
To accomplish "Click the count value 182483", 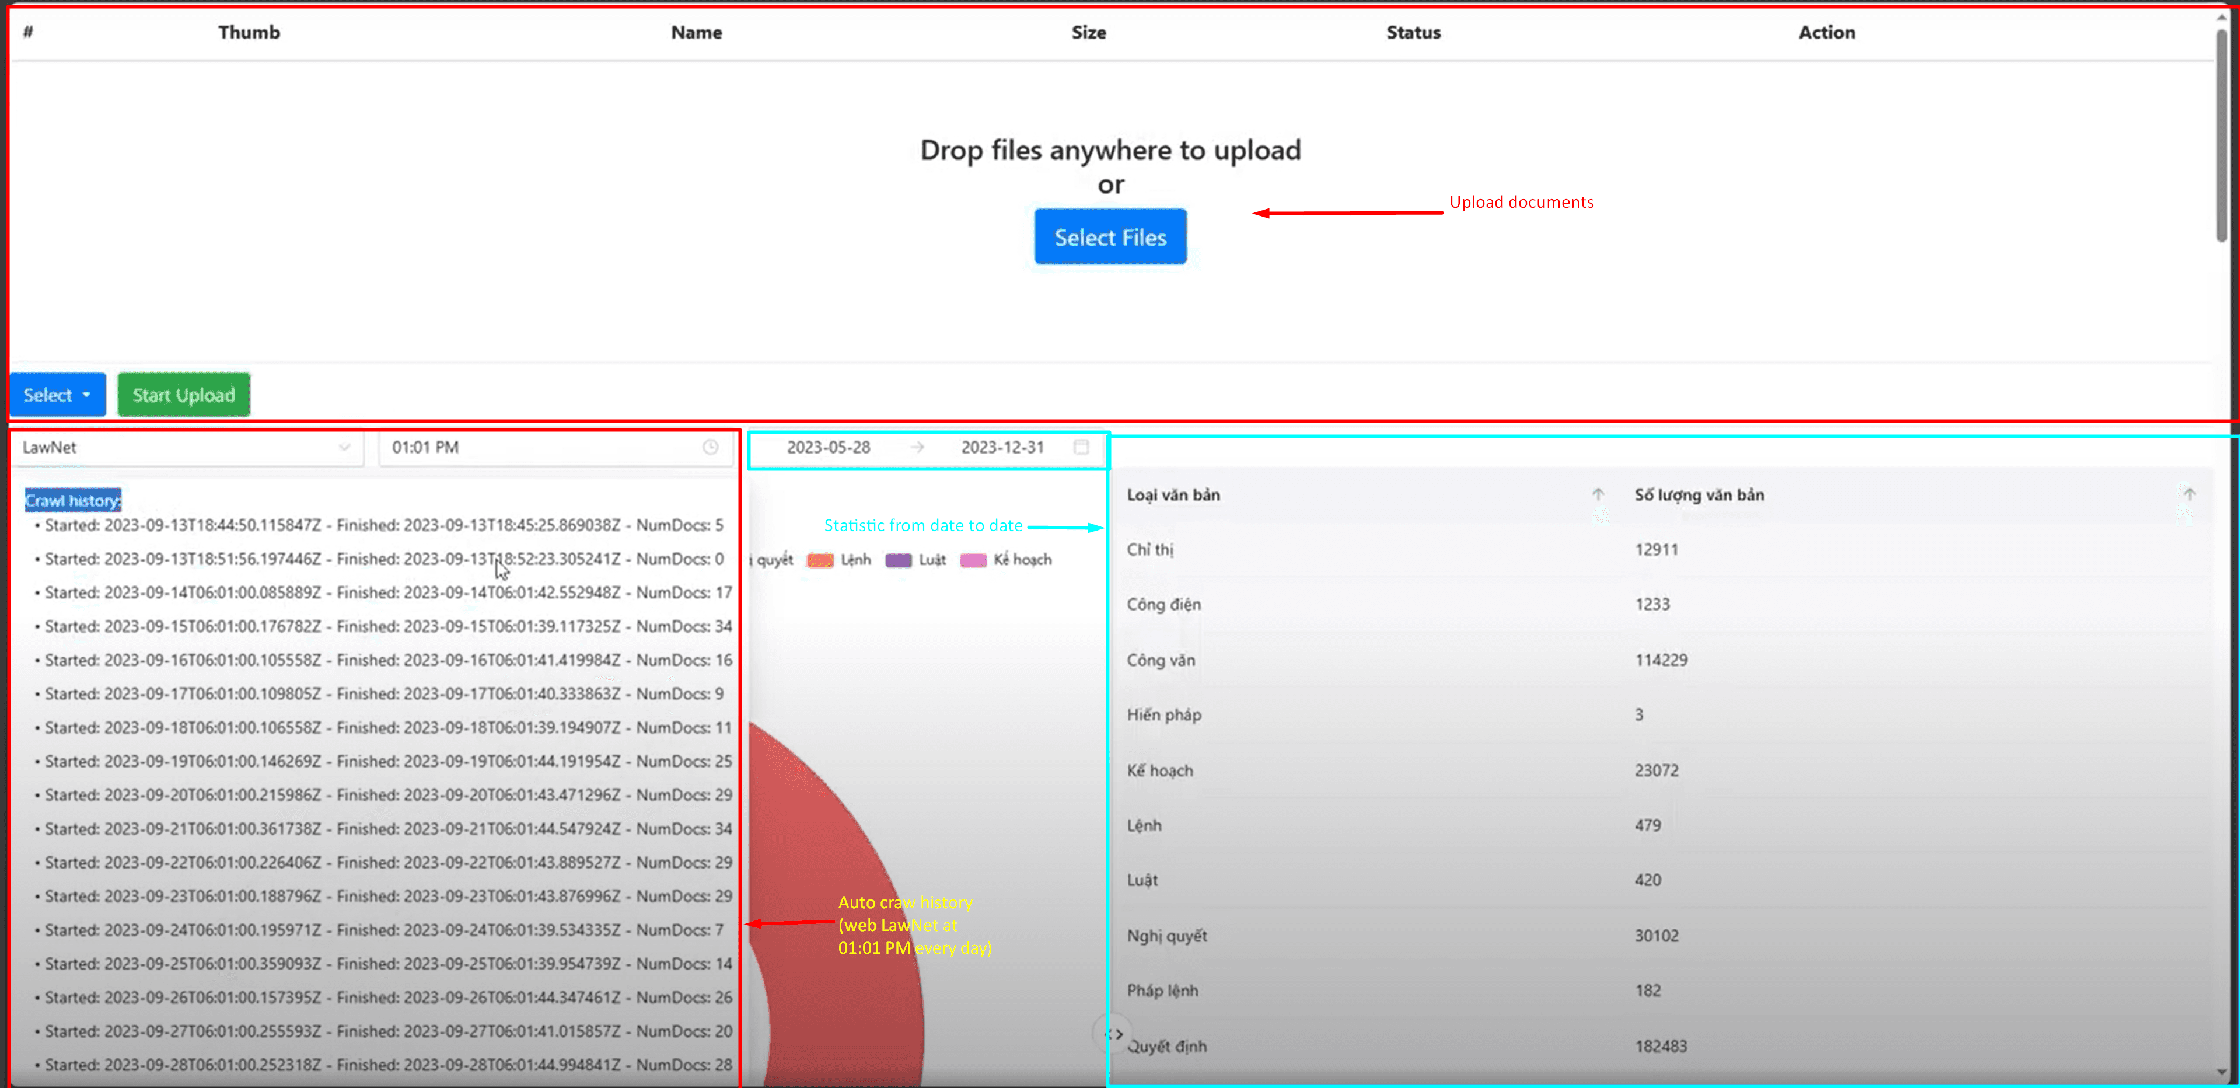I will point(1661,1046).
